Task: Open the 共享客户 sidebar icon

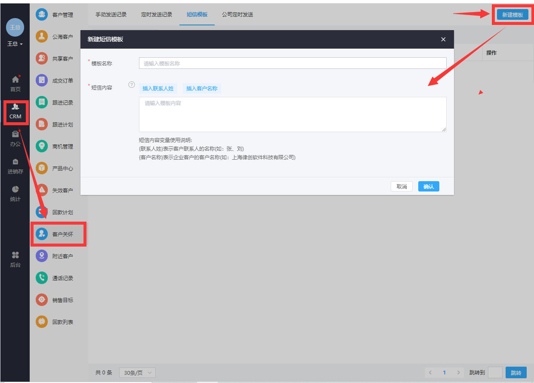Action: tap(42, 59)
